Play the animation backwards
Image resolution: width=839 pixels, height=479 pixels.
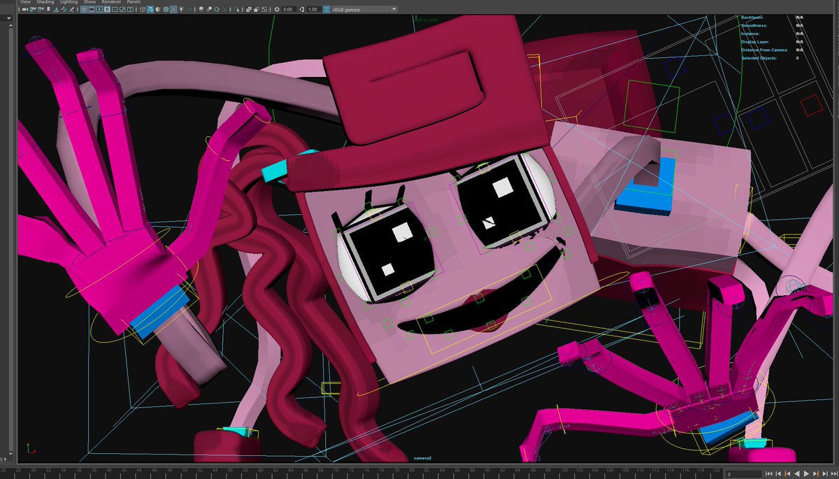pyautogui.click(x=796, y=474)
